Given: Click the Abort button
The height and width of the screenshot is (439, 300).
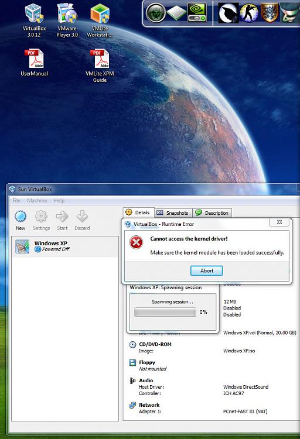Looking at the screenshot, I should click(x=207, y=271).
